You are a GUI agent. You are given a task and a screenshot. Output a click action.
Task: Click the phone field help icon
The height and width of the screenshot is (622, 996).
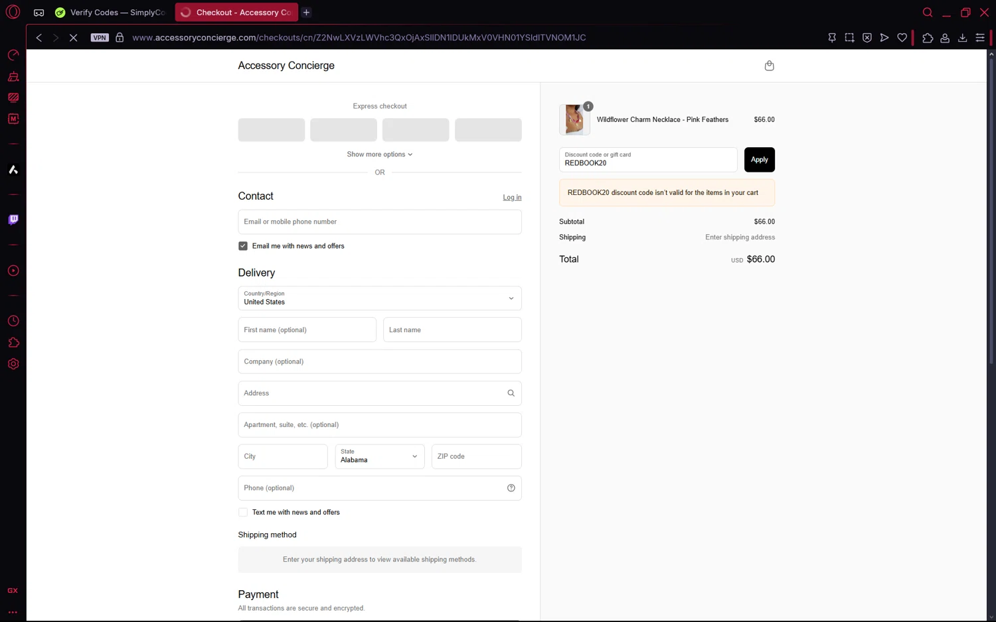point(511,488)
